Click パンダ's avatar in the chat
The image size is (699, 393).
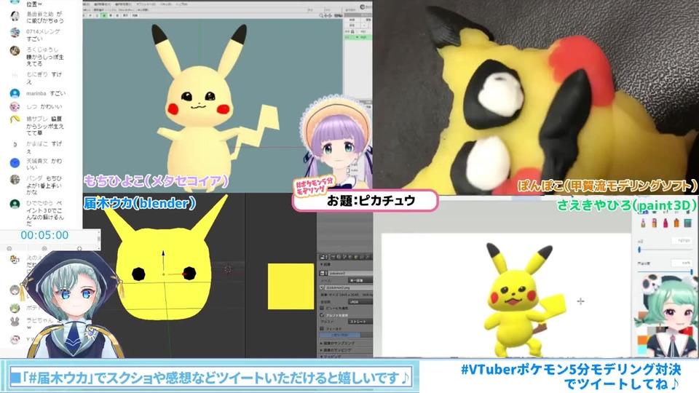click(x=15, y=179)
